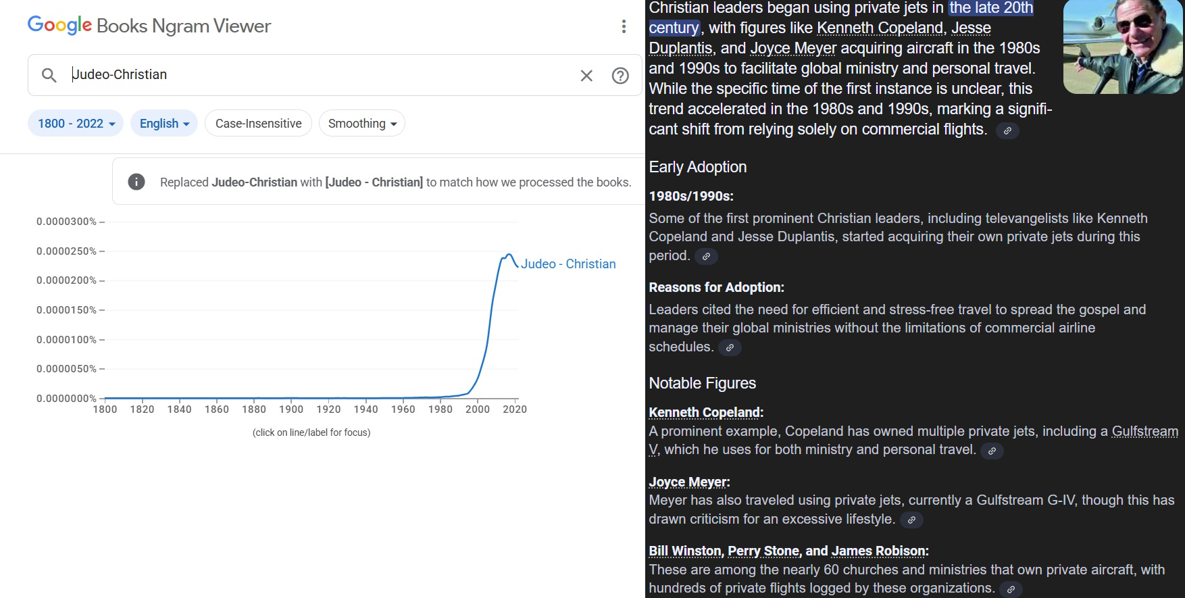
Task: Clear the Judeo-Christian search query
Action: coord(586,76)
